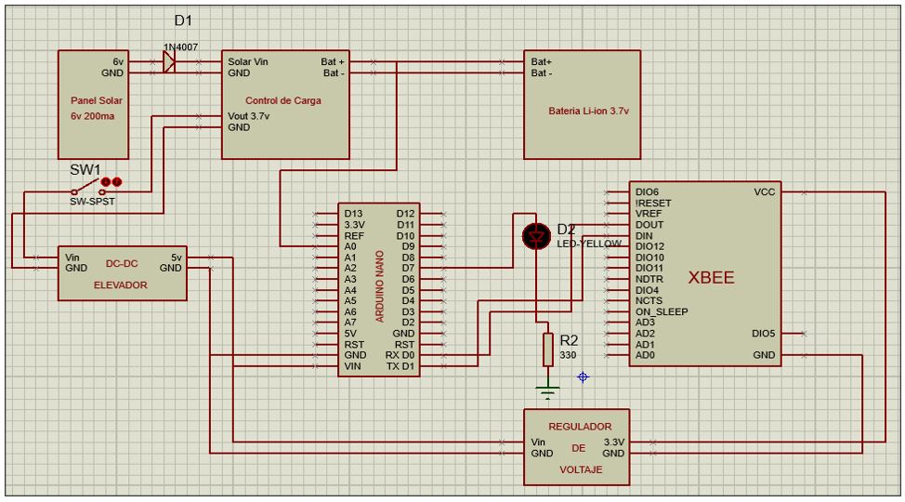The height and width of the screenshot is (502, 905).
Task: Click the A0 pin on Arduino Nano
Action: pyautogui.click(x=350, y=246)
